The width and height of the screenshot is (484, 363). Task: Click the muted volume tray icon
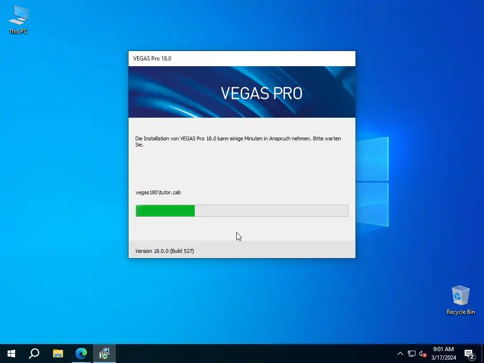[x=423, y=354]
